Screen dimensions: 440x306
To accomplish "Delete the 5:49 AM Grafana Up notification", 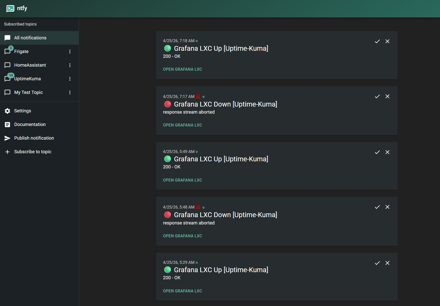I will 387,152.
